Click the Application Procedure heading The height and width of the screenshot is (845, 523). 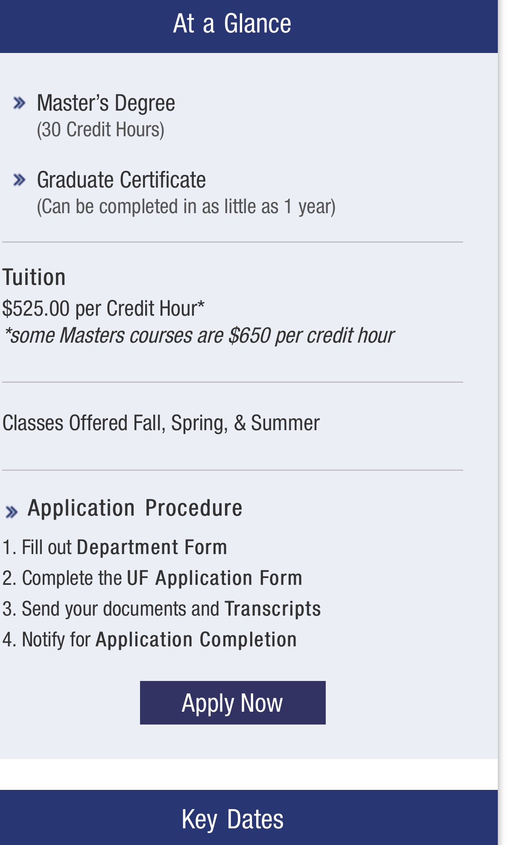click(x=134, y=508)
